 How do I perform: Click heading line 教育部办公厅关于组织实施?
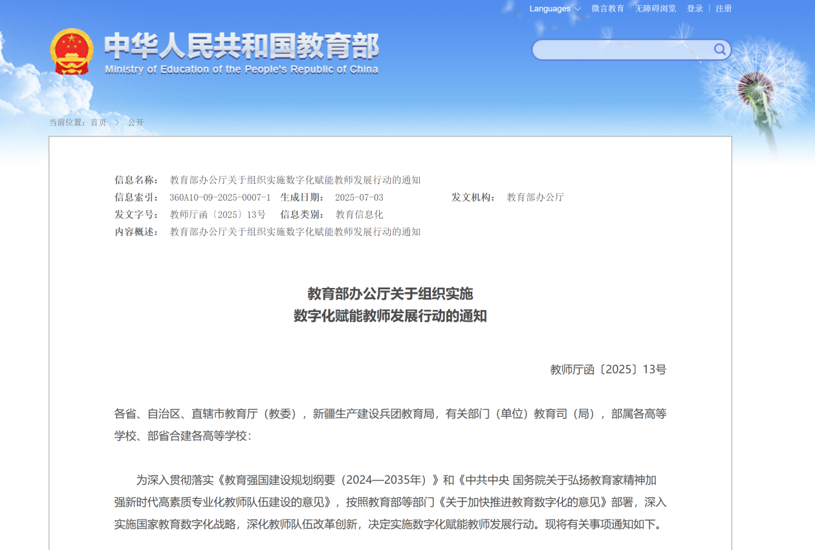point(390,294)
